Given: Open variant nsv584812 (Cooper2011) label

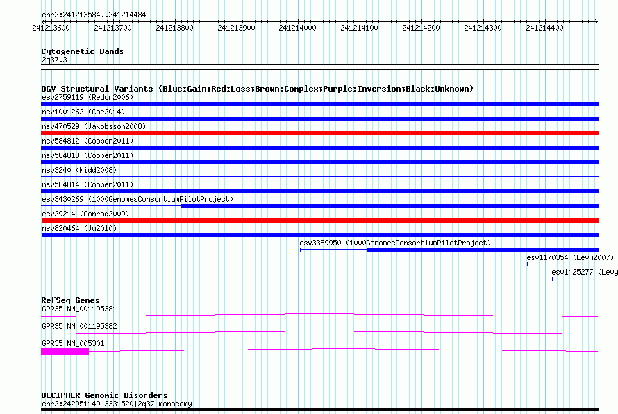Looking at the screenshot, I should pyautogui.click(x=87, y=141).
